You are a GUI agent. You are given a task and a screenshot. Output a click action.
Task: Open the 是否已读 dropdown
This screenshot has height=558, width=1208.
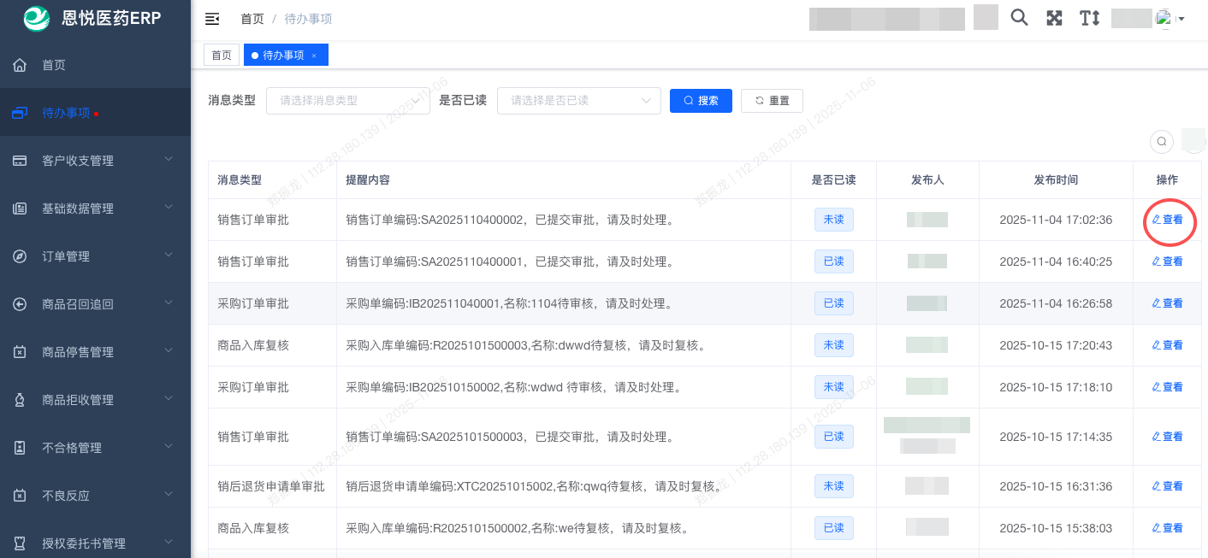coord(578,101)
